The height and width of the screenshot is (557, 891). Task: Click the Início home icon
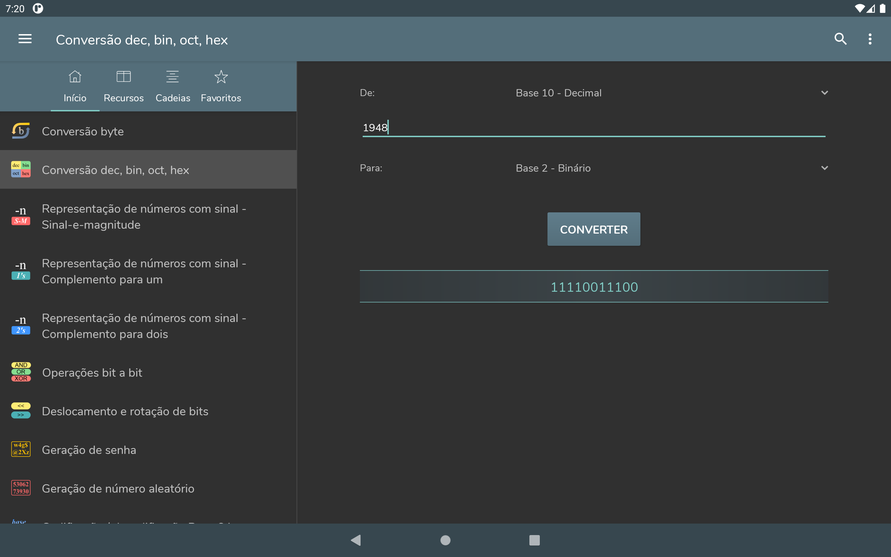pyautogui.click(x=75, y=77)
